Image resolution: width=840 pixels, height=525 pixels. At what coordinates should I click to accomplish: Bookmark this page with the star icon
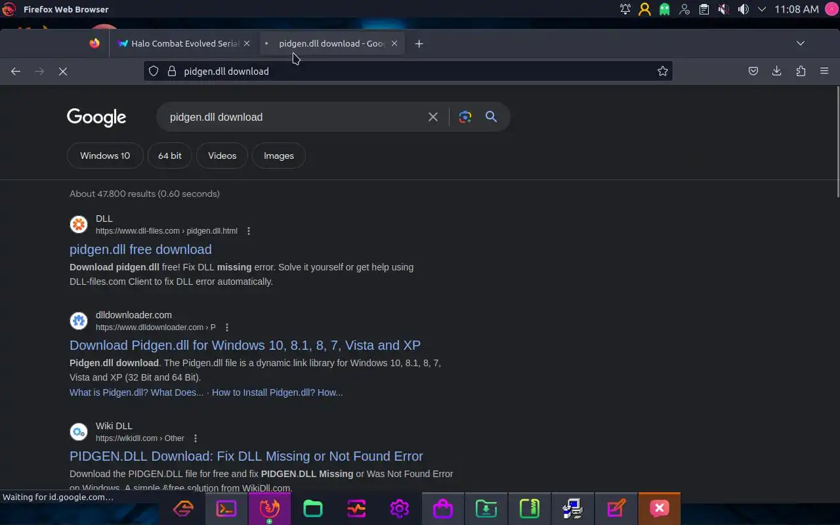(663, 71)
